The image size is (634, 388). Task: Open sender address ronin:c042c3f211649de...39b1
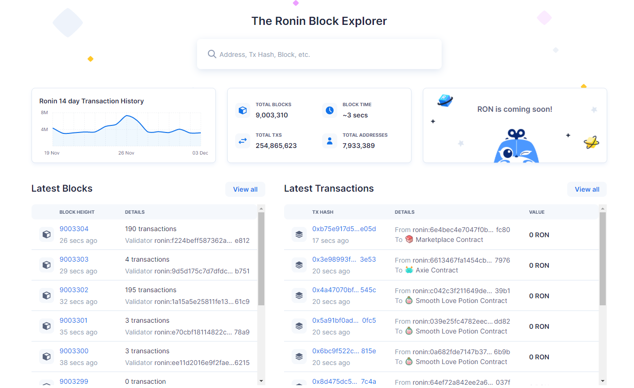(461, 291)
